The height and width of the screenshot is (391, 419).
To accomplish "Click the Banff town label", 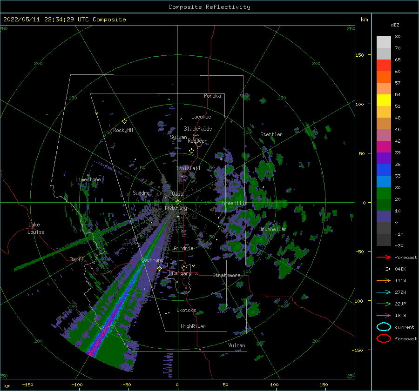I will coord(77,259).
